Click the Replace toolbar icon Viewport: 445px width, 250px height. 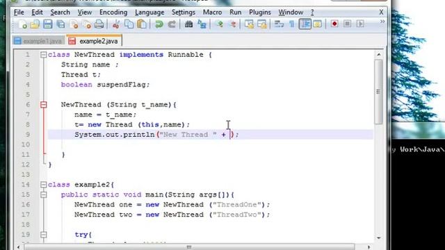[202, 24]
